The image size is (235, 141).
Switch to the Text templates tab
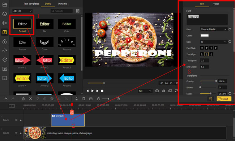[31, 4]
